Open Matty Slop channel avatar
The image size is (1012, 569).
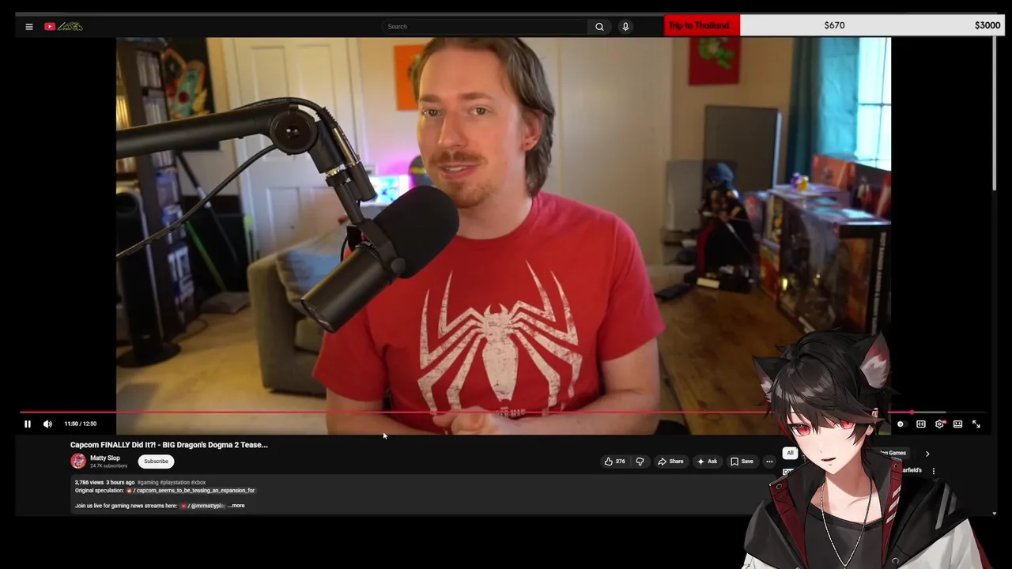tap(78, 462)
